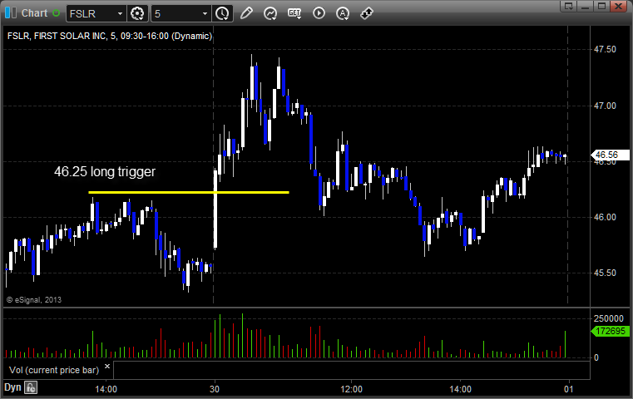The height and width of the screenshot is (399, 633).
Task: Expand the interval dropdown arrow
Action: [x=205, y=14]
